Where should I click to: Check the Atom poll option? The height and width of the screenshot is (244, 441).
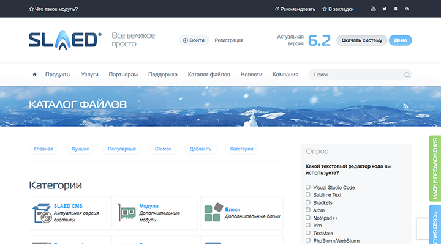pyautogui.click(x=308, y=210)
